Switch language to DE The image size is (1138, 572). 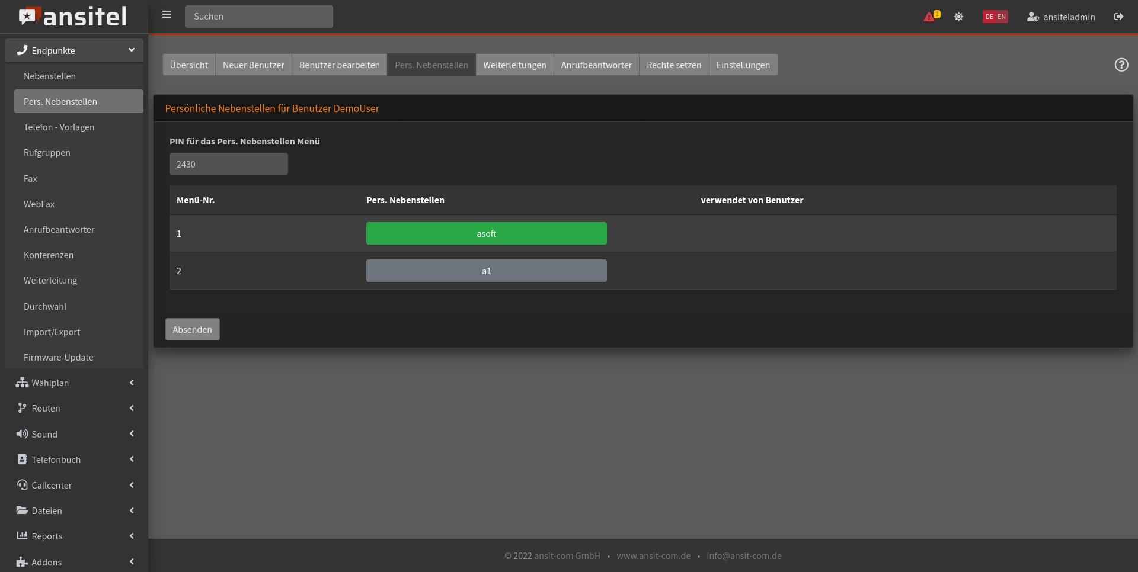pyautogui.click(x=989, y=17)
